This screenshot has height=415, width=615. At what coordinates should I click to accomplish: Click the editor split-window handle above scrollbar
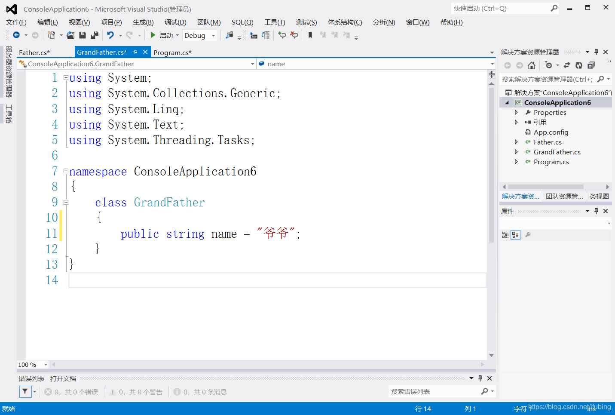491,74
